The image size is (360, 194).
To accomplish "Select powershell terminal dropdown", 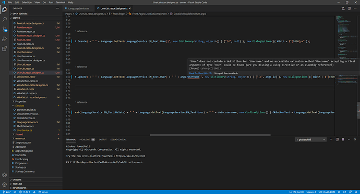I will pos(310,139).
